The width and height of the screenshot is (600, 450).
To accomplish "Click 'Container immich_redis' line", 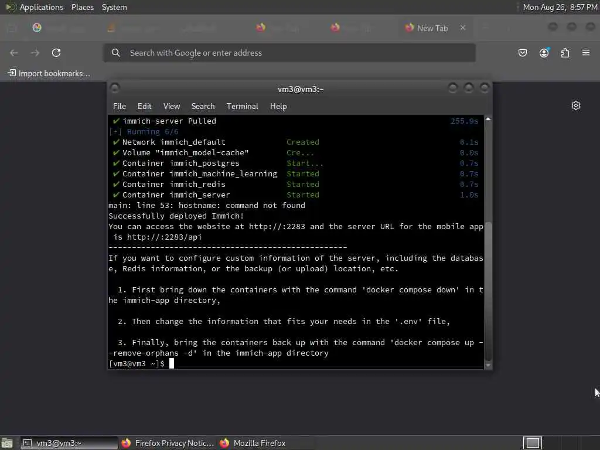I will [173, 185].
